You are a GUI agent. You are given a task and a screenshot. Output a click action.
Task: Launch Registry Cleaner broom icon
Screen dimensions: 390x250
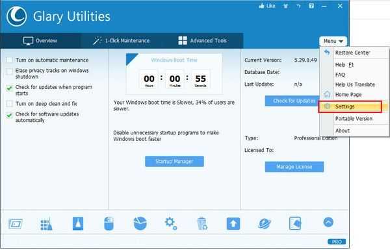click(x=47, y=223)
